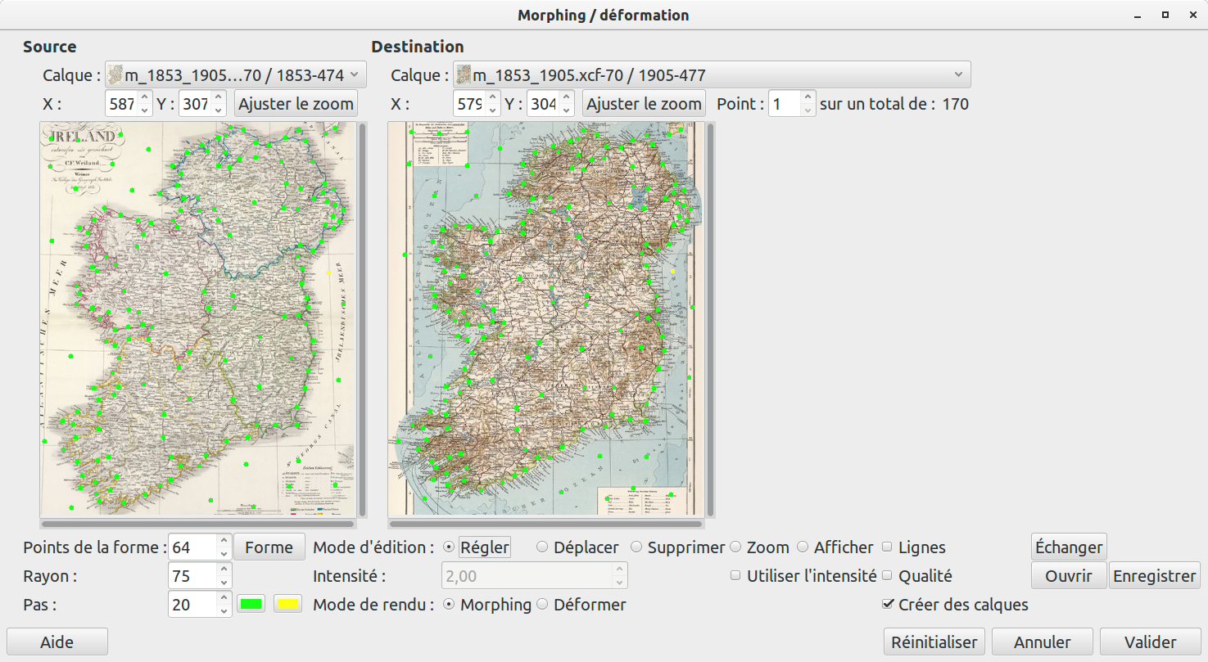Screen dimensions: 1208x662
Task: Decrease Source Y value with down arrow
Action: [218, 110]
